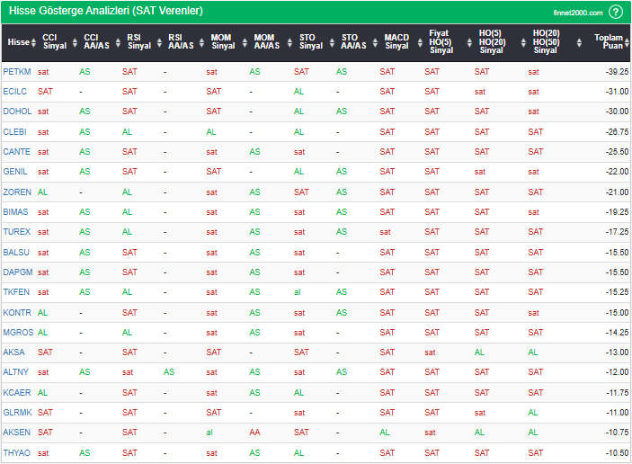
Task: Open the DOHOL stock link
Action: [16, 112]
